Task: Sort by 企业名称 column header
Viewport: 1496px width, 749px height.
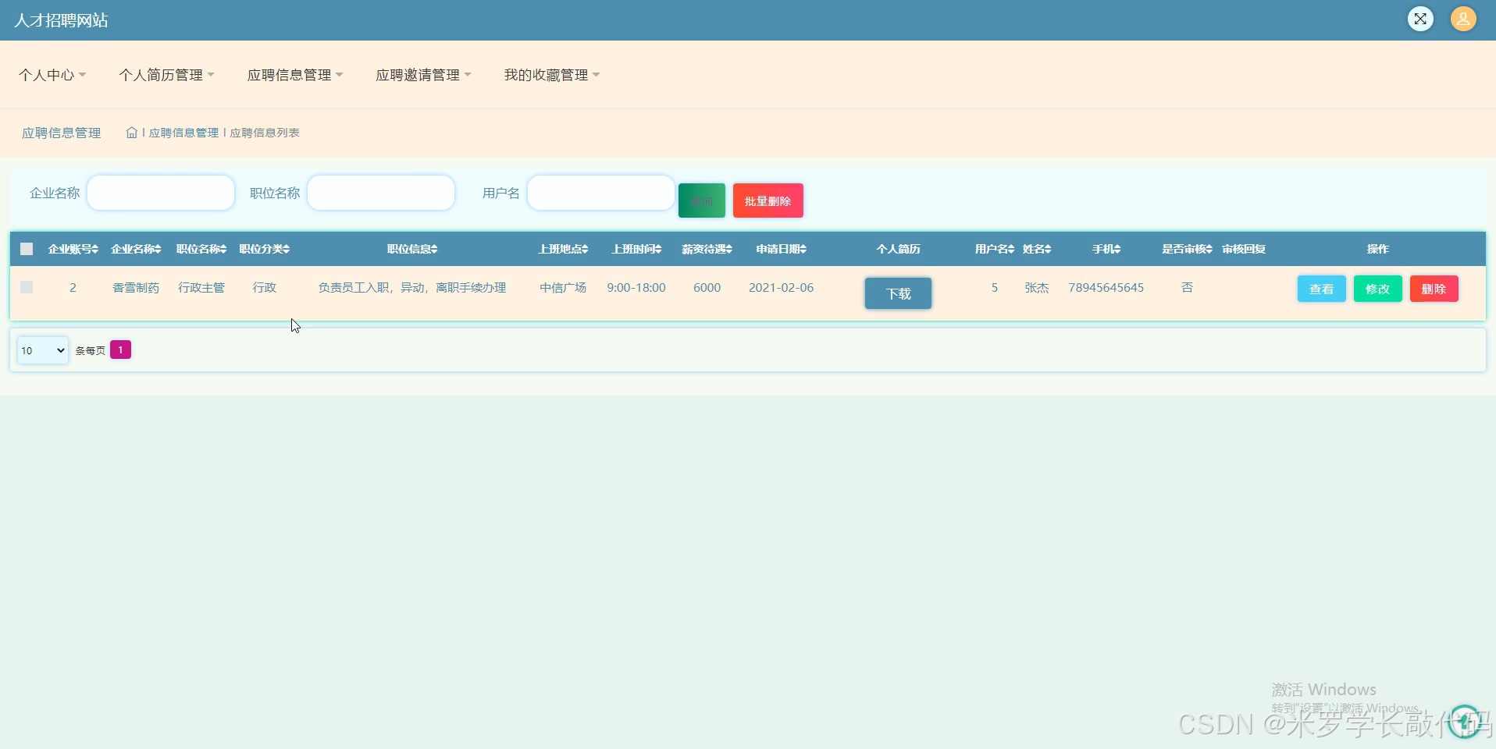Action: [x=136, y=249]
